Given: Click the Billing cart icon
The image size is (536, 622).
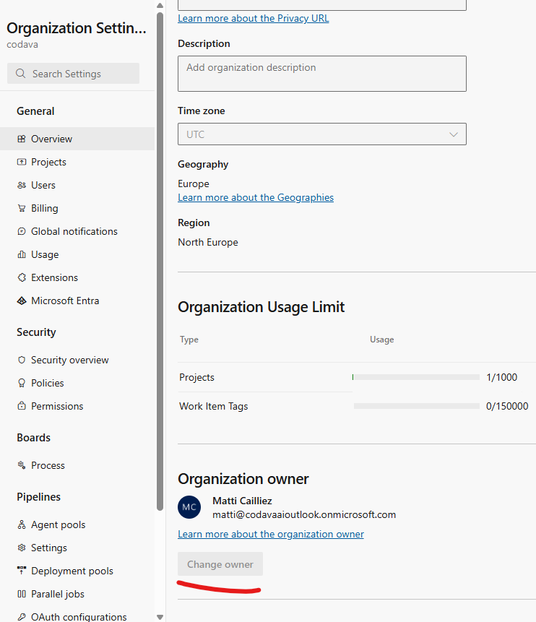Looking at the screenshot, I should 22,208.
